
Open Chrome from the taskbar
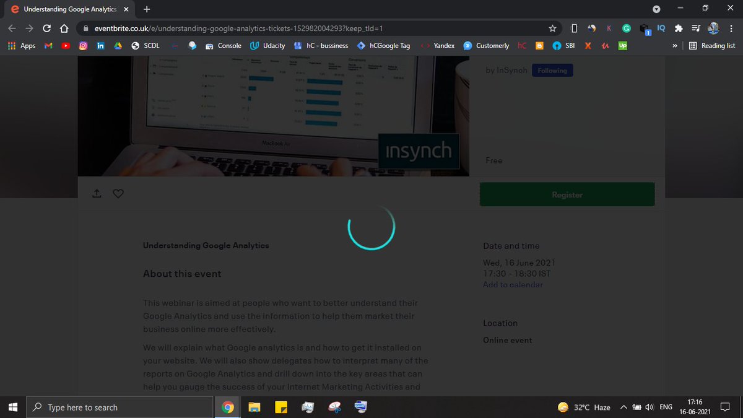tap(228, 407)
